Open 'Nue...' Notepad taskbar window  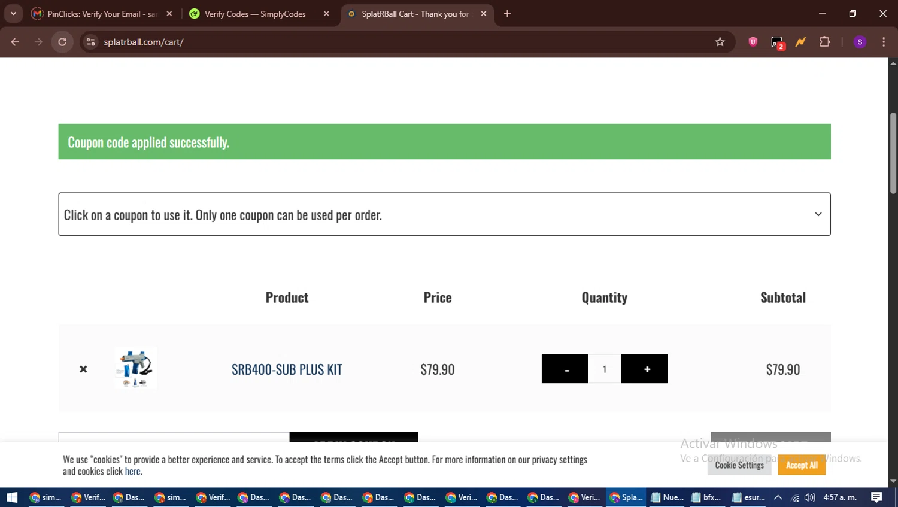point(667,497)
